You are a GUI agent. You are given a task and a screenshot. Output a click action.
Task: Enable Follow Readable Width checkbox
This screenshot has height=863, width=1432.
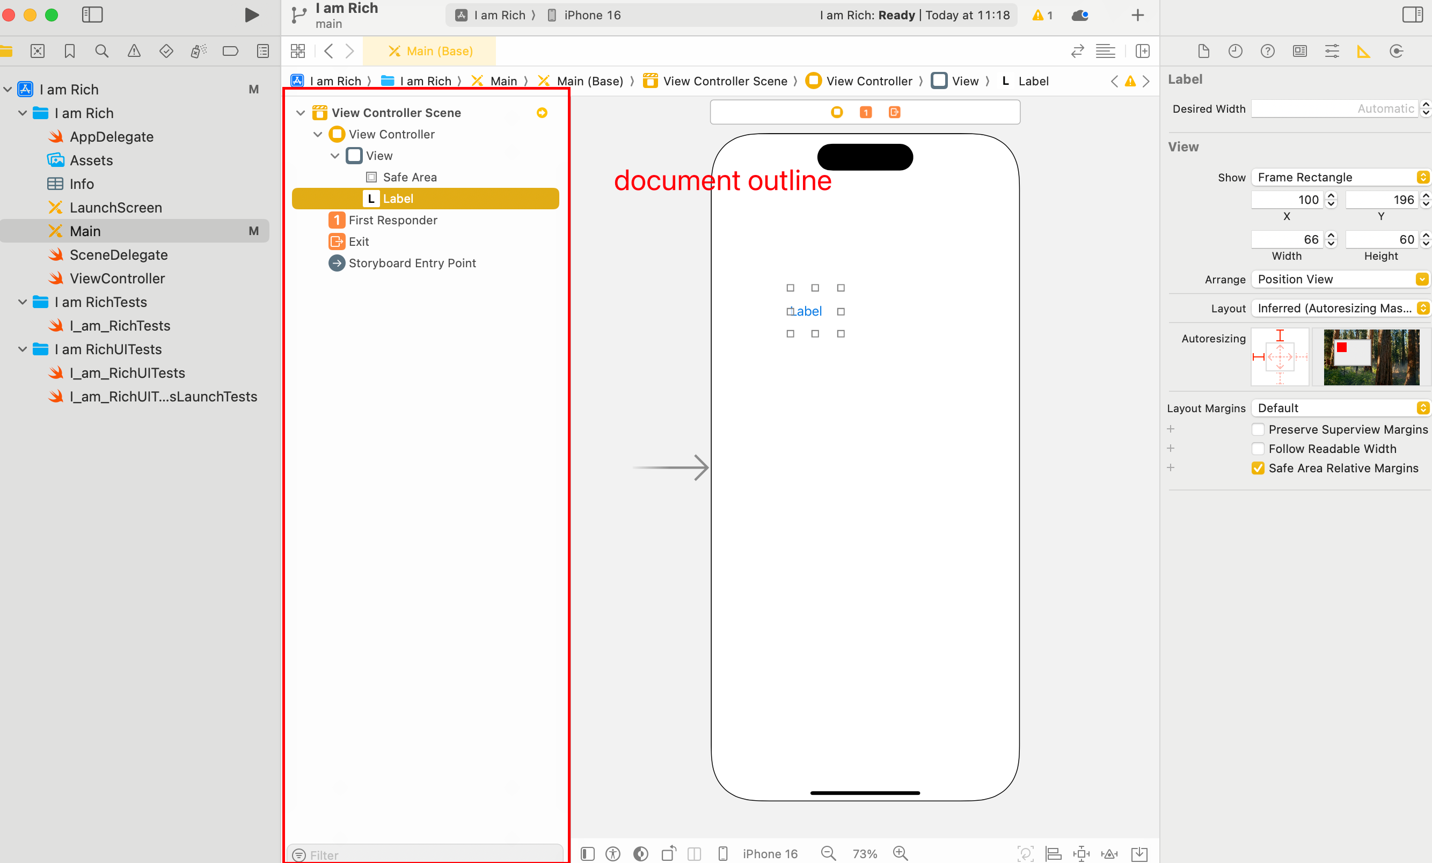(x=1257, y=448)
